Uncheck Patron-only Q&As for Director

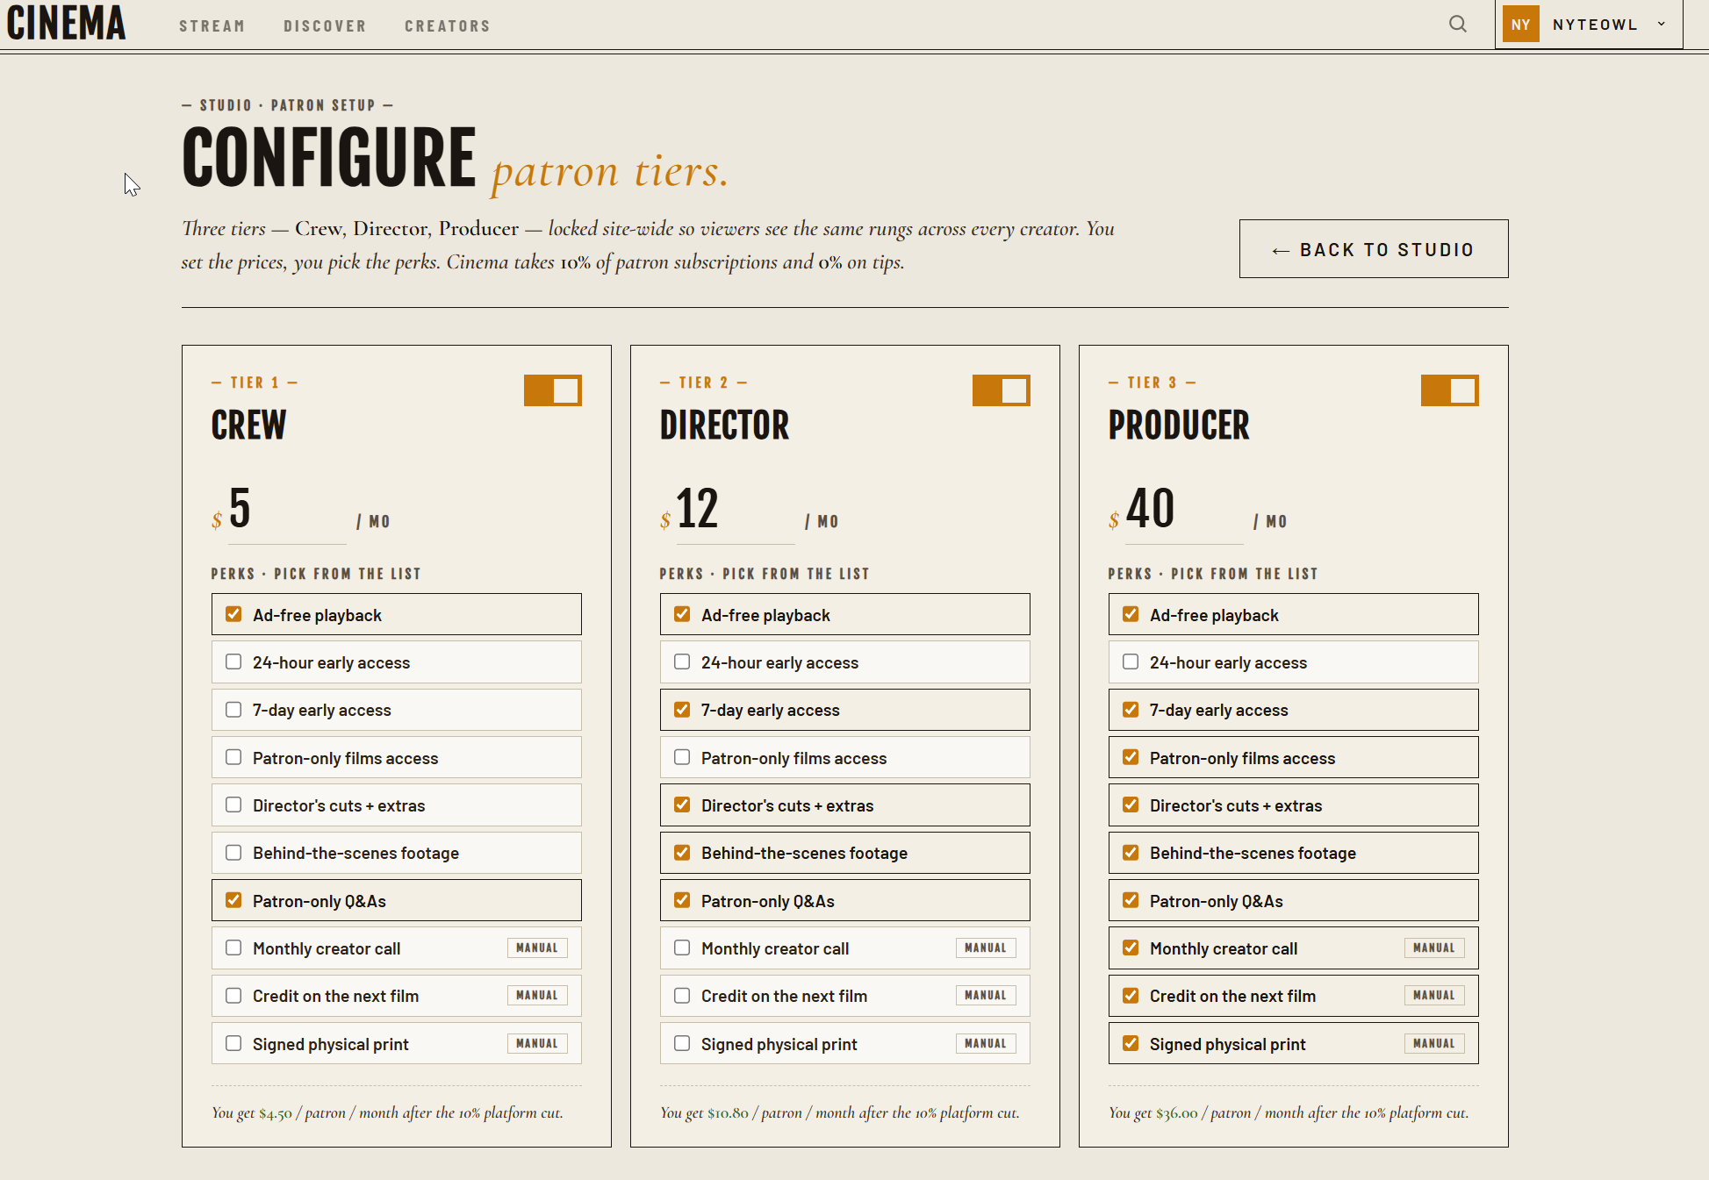click(682, 900)
